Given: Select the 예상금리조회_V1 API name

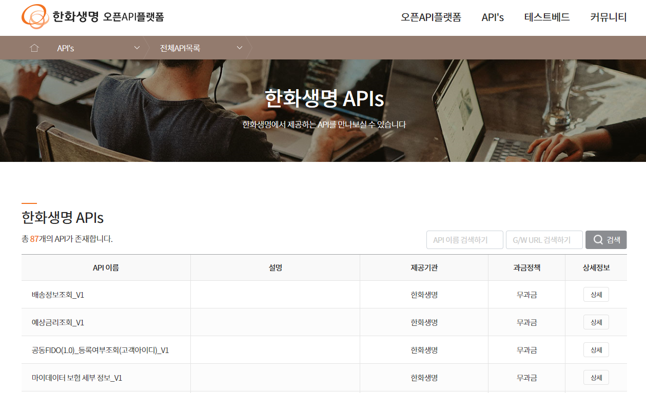Looking at the screenshot, I should pos(58,322).
